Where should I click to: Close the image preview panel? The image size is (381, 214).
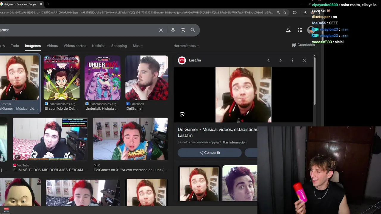click(x=304, y=60)
